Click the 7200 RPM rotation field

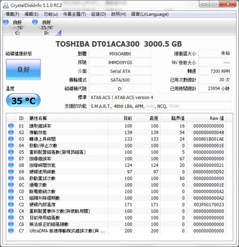click(215, 71)
